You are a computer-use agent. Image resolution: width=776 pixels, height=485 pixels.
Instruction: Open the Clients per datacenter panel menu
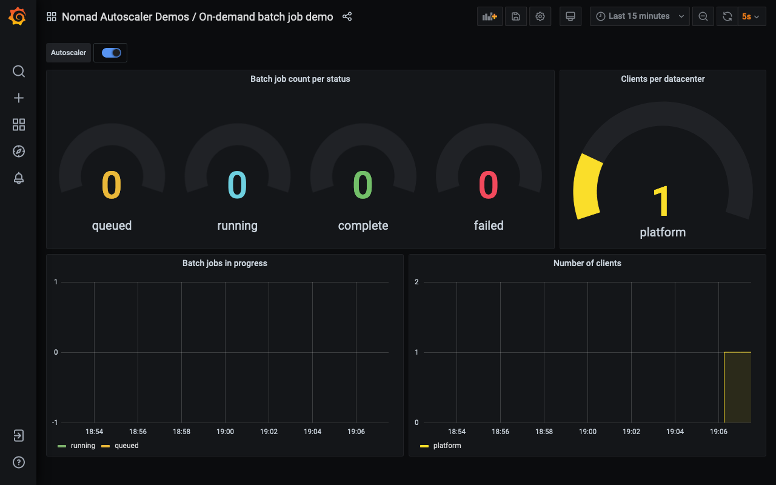(663, 79)
